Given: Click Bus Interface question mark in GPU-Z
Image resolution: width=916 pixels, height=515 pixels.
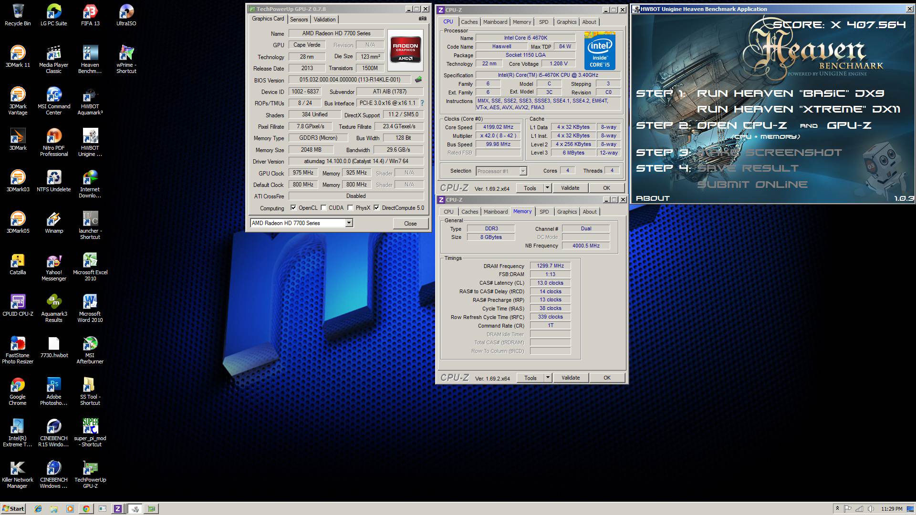Looking at the screenshot, I should click(x=422, y=103).
